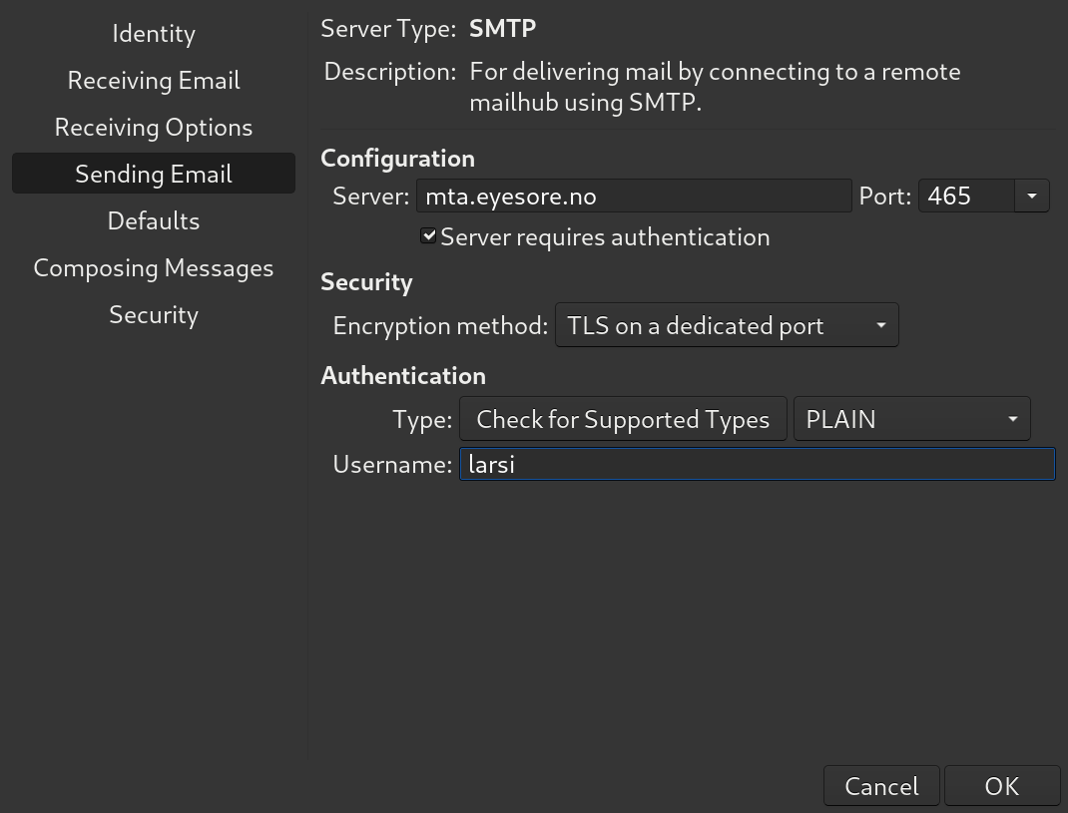This screenshot has height=813, width=1068.
Task: Click the Authentication section heading
Action: pos(403,375)
